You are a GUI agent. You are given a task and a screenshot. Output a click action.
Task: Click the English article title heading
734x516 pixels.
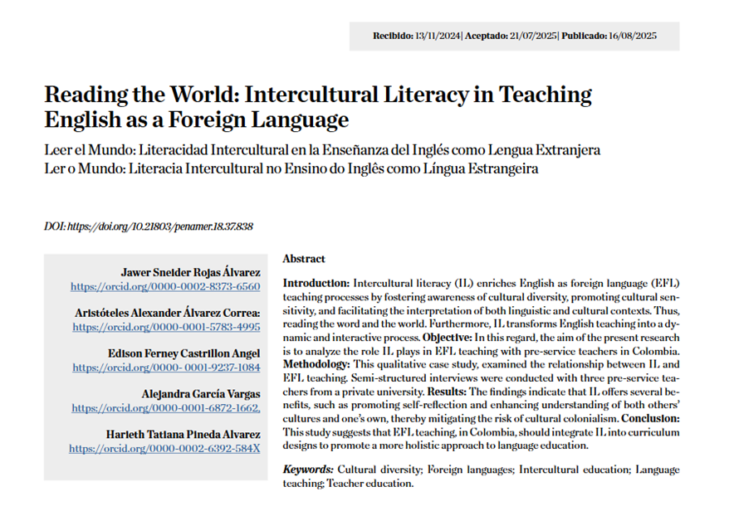(x=318, y=107)
